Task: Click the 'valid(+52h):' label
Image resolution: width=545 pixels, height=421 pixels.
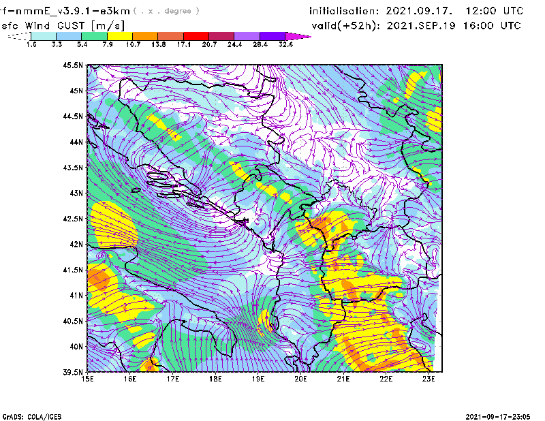Action: [x=346, y=26]
